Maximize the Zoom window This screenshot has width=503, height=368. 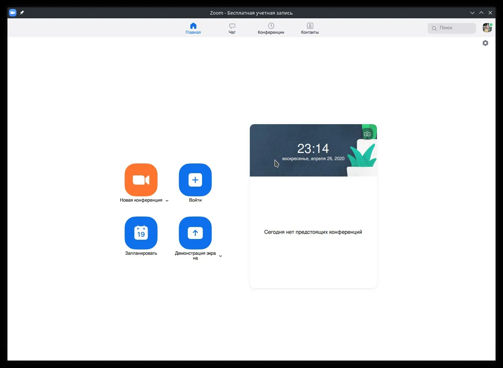coord(481,13)
